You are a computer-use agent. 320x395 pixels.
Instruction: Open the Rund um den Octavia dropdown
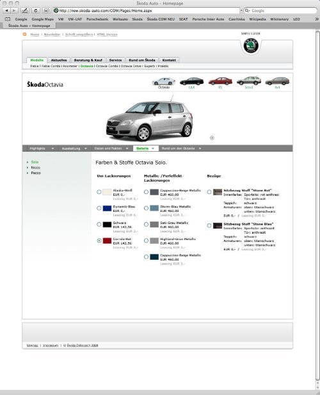click(x=181, y=149)
